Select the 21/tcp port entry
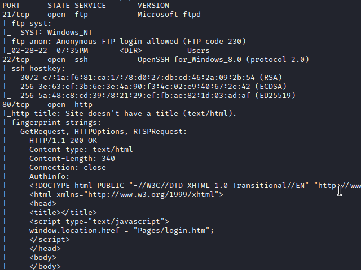The image size is (361, 270). pyautogui.click(x=16, y=14)
